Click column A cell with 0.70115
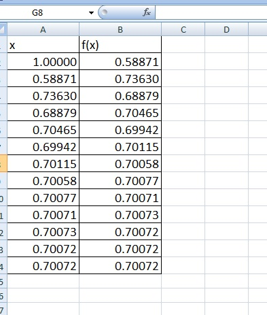 pos(43,163)
